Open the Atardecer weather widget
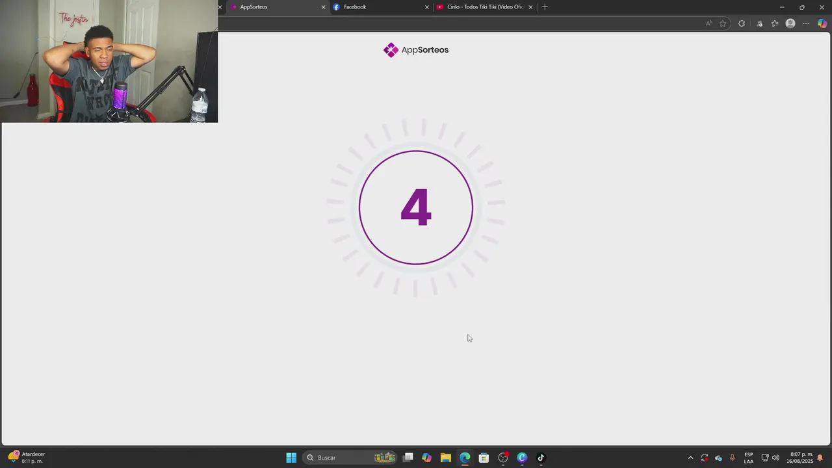This screenshot has height=468, width=832. [x=27, y=458]
